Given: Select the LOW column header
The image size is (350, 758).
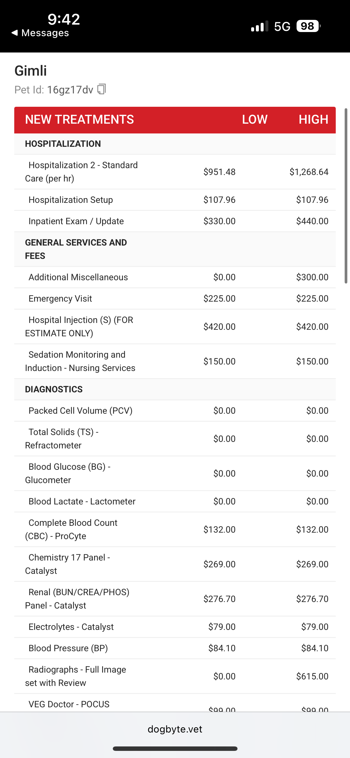Looking at the screenshot, I should (x=255, y=120).
